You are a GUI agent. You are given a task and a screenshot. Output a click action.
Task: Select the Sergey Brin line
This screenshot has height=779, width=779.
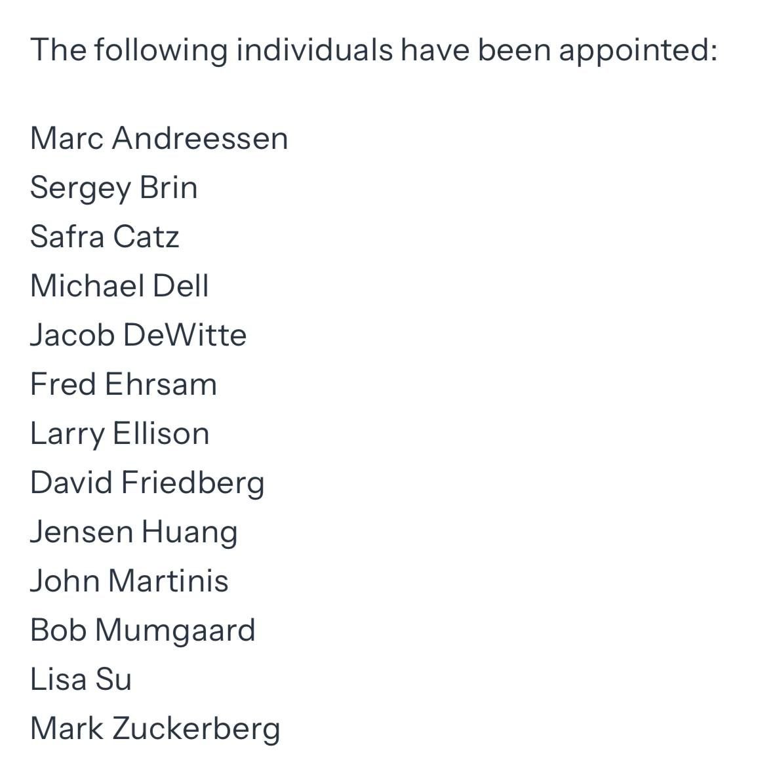[113, 188]
